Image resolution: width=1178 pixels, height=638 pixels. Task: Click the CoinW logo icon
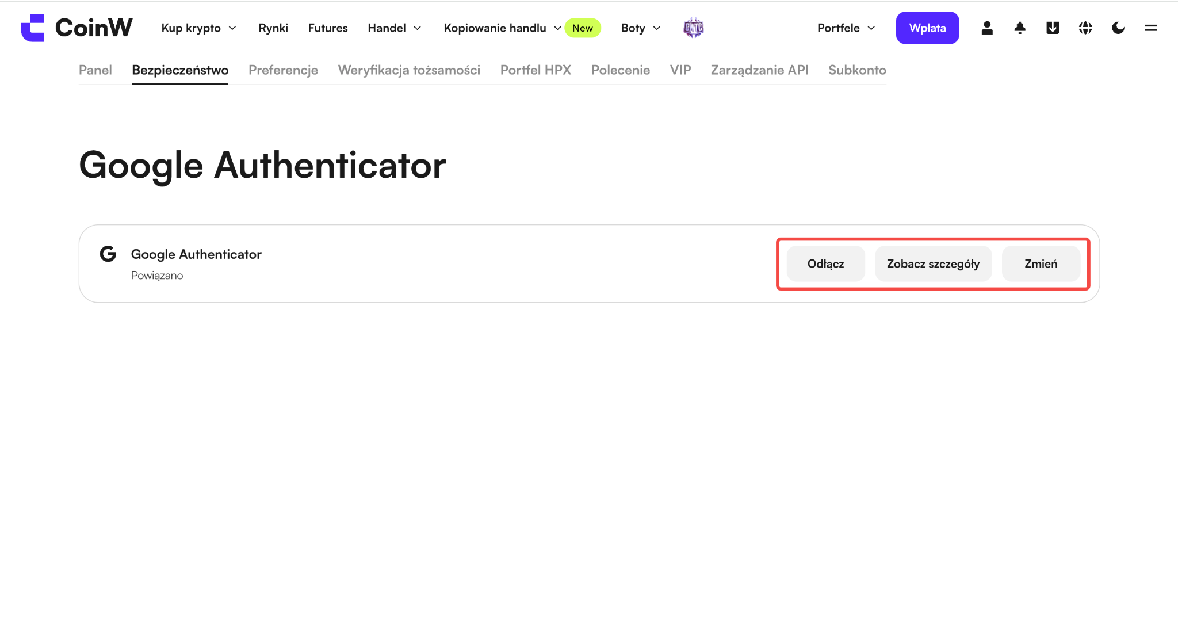coord(33,28)
